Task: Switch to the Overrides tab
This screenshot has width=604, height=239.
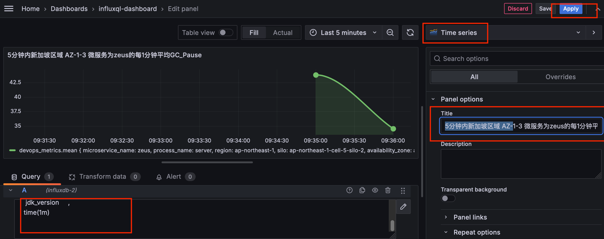Action: point(560,77)
